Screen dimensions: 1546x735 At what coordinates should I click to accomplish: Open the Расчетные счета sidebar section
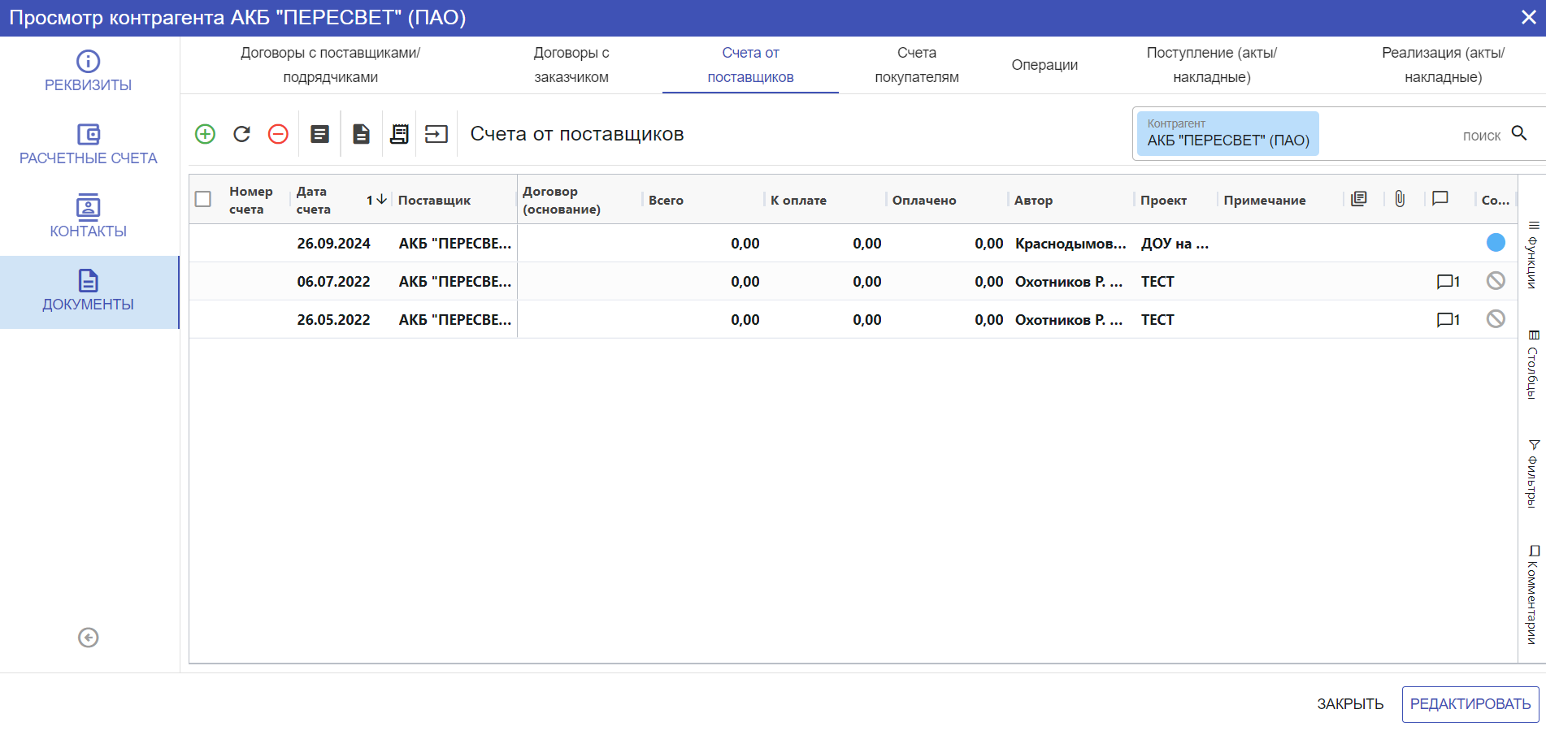(x=89, y=145)
